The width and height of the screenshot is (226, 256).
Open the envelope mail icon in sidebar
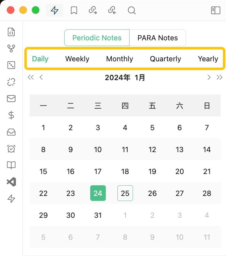(11, 99)
